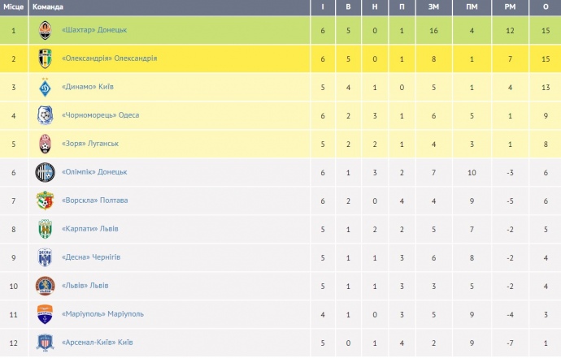Screen dimensions: 561x358
Task: Click the О points column header
Action: pyautogui.click(x=546, y=7)
